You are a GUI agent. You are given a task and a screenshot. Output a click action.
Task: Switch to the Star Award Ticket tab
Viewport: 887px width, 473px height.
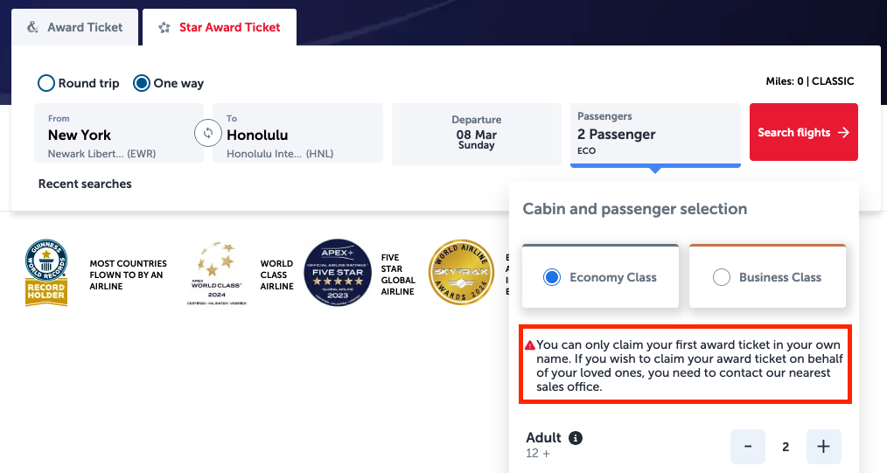pyautogui.click(x=220, y=27)
